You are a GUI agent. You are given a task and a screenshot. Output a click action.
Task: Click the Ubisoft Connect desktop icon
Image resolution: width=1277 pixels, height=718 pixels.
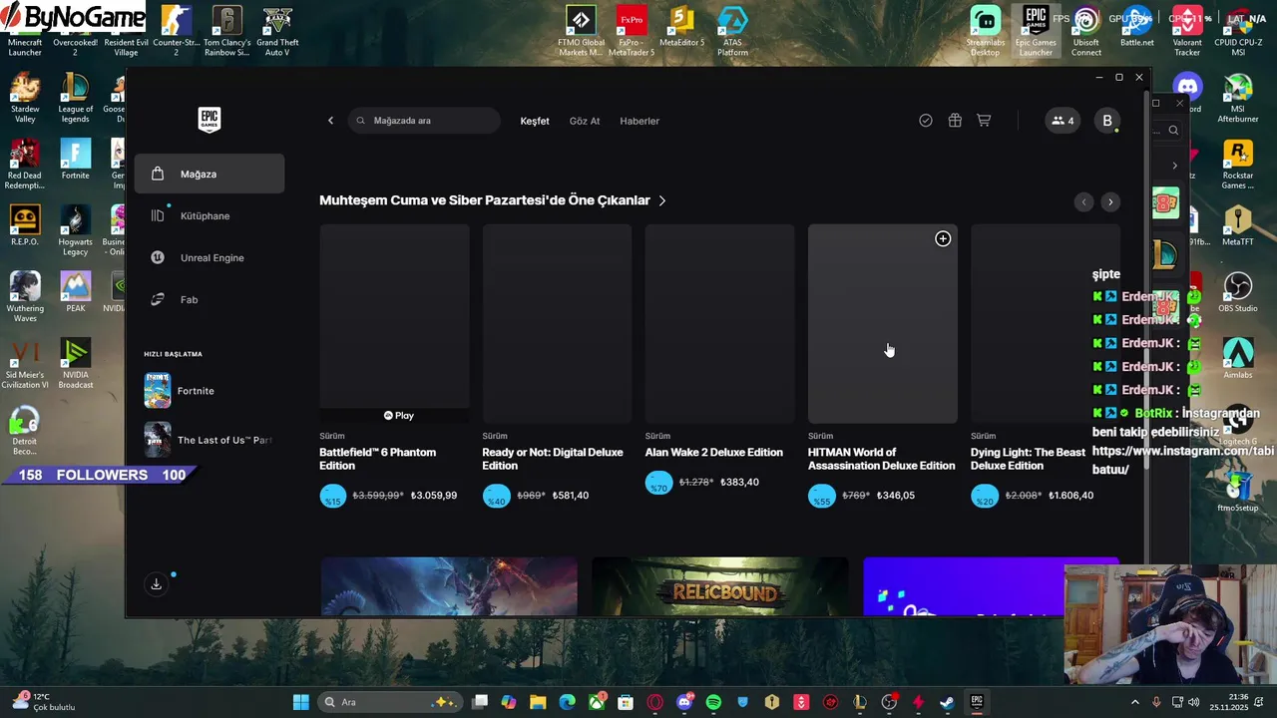(1086, 32)
